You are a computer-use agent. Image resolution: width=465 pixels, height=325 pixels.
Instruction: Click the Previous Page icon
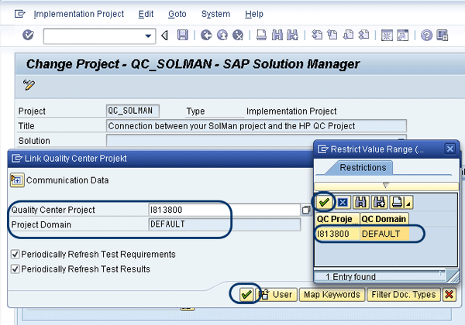coord(332,36)
